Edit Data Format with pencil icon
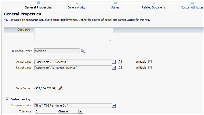This screenshot has width=204, height=115. pos(61,88)
